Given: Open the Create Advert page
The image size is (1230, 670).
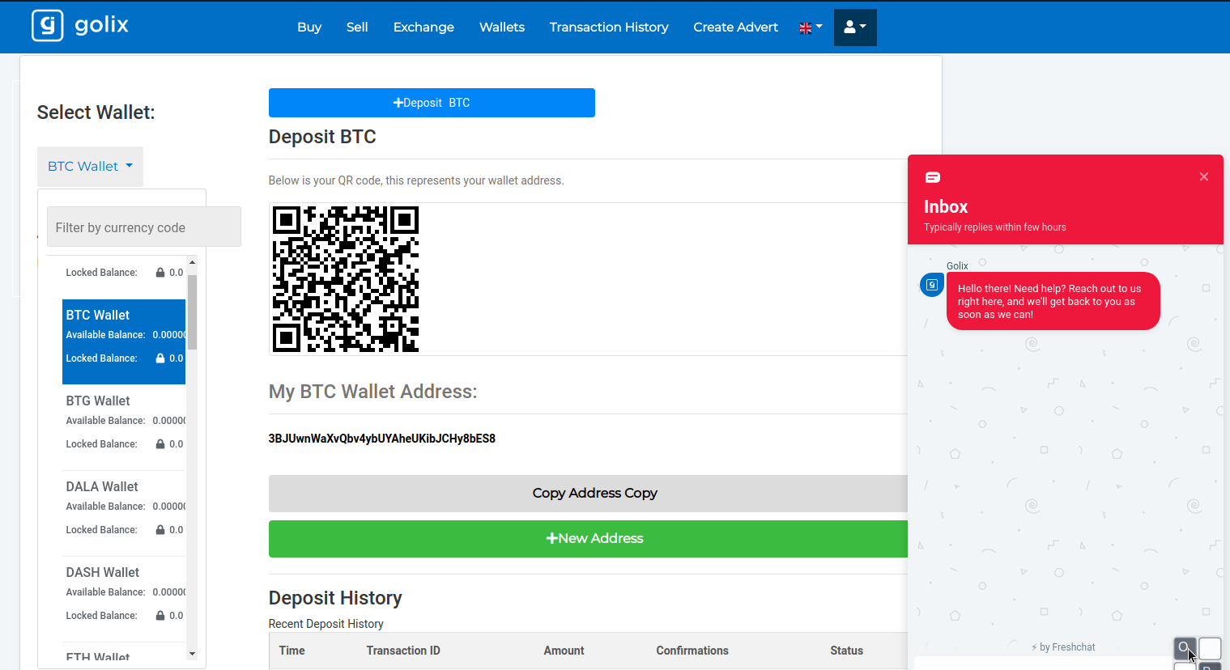Looking at the screenshot, I should click(x=735, y=27).
